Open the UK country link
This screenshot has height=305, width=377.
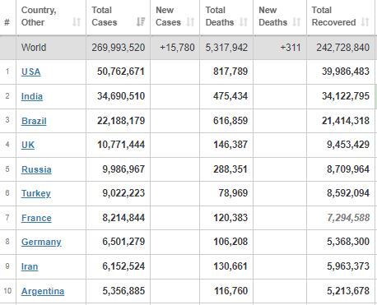pos(28,145)
